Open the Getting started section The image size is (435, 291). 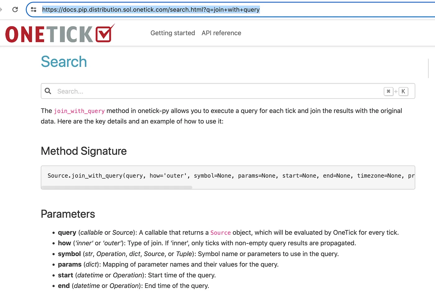[x=172, y=33]
